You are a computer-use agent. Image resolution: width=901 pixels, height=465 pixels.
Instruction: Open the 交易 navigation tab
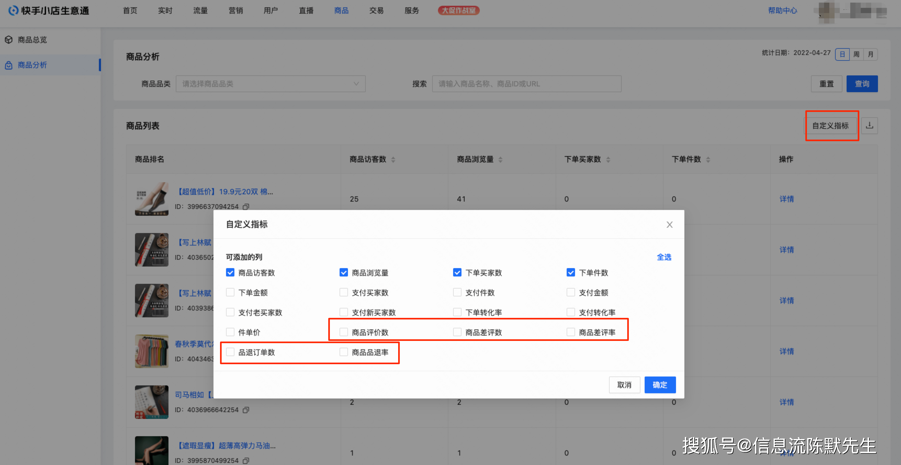(376, 10)
